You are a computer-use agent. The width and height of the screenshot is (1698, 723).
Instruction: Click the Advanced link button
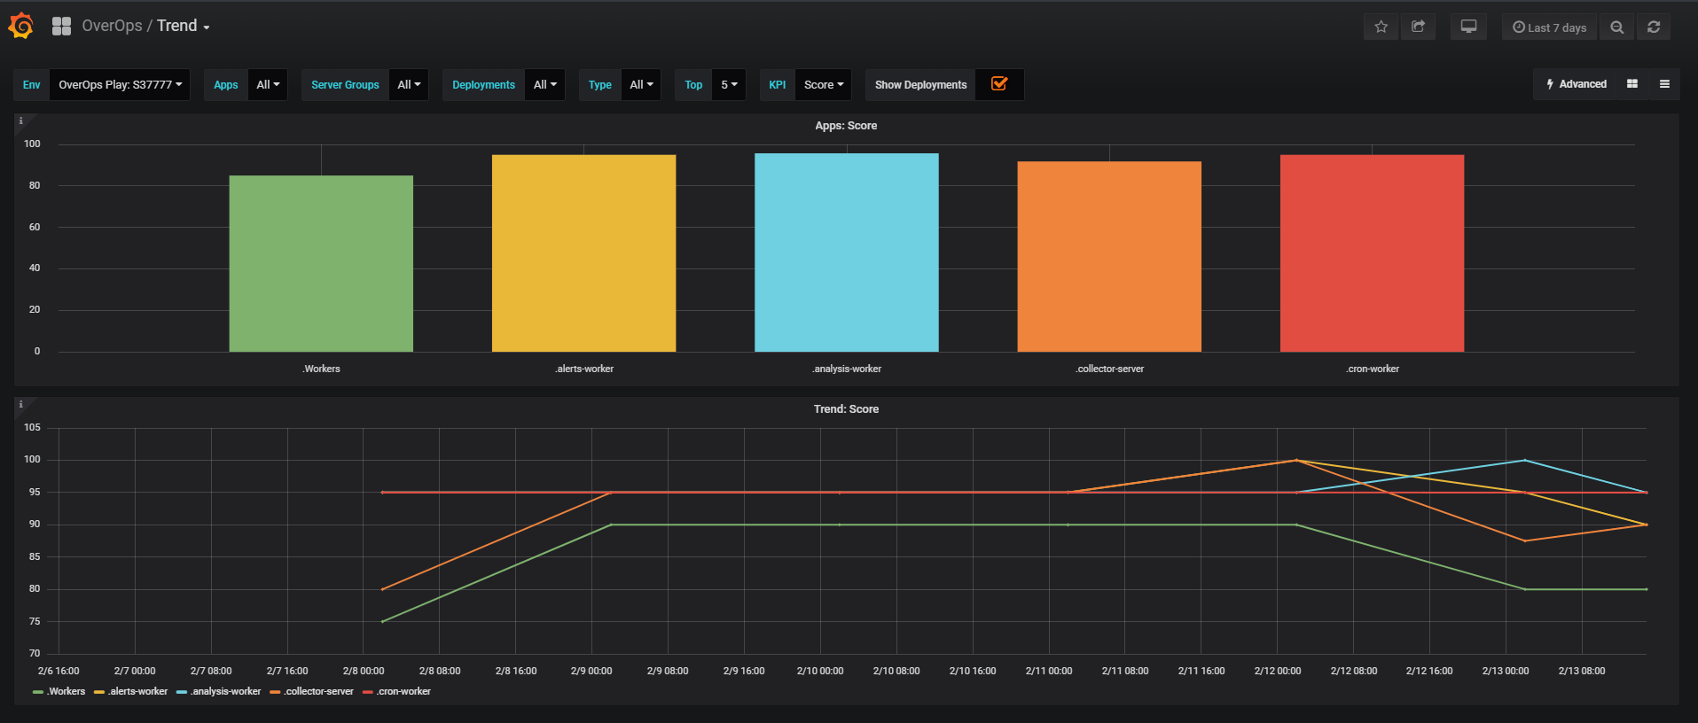pyautogui.click(x=1576, y=84)
